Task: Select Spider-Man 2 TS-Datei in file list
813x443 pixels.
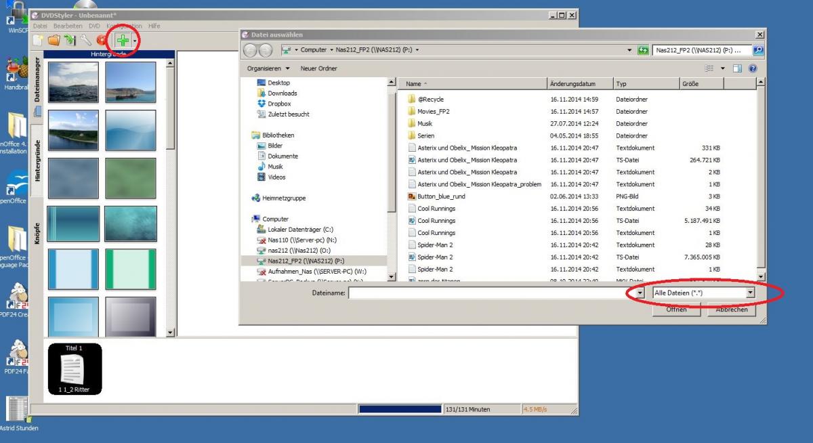Action: [434, 257]
